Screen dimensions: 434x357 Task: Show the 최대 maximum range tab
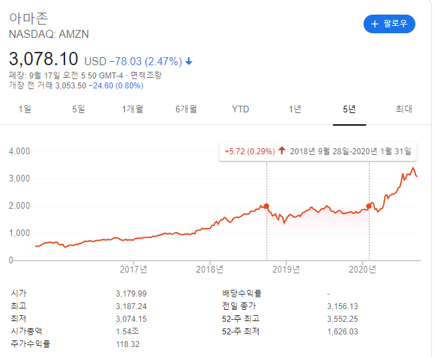(403, 109)
